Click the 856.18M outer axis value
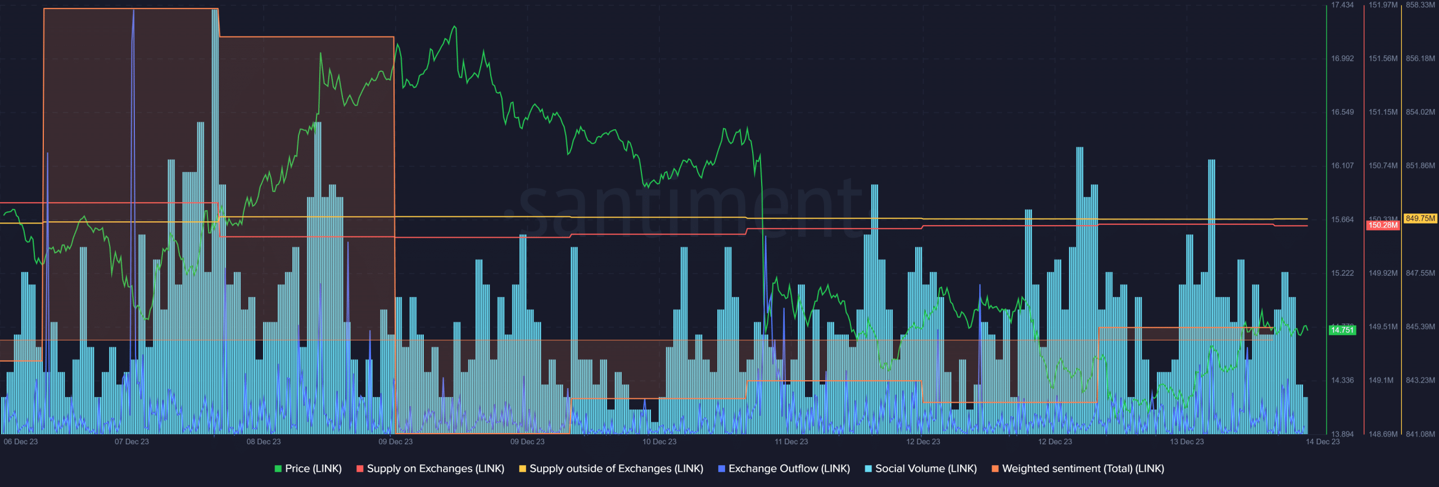The height and width of the screenshot is (487, 1439). 1420,58
